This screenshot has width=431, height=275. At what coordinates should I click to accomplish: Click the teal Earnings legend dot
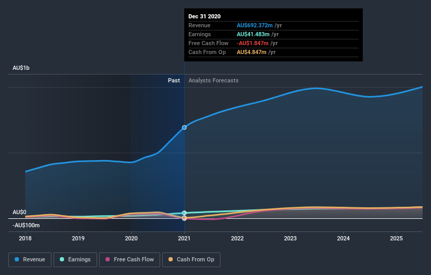click(x=62, y=259)
